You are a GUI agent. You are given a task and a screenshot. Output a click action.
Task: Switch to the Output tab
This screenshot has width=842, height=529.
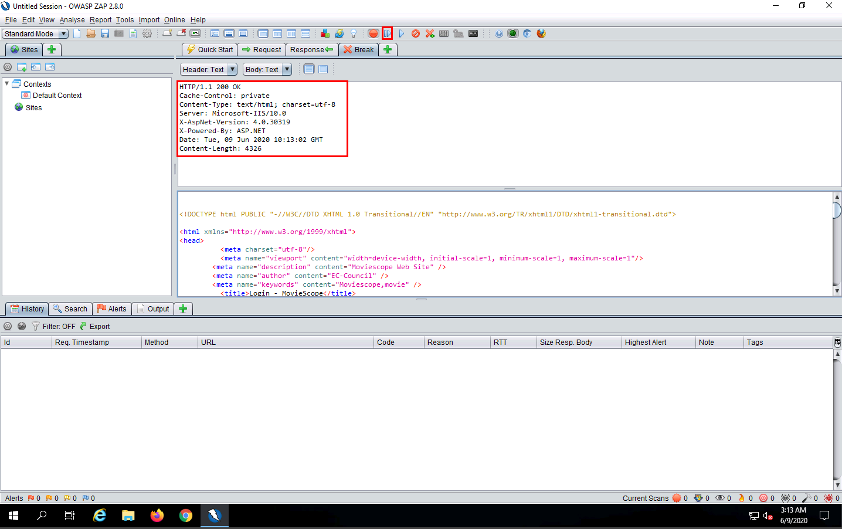point(152,308)
